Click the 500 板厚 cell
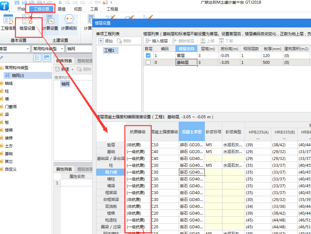The width and height of the screenshot is (311, 234). pyautogui.click(x=272, y=62)
